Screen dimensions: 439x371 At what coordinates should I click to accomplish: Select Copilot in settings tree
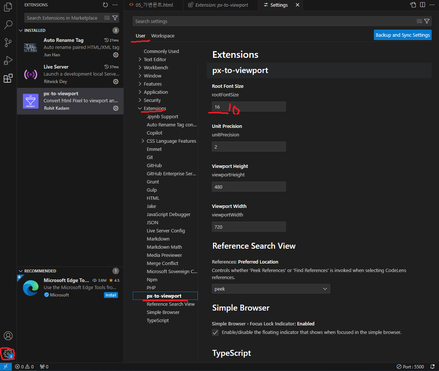155,133
